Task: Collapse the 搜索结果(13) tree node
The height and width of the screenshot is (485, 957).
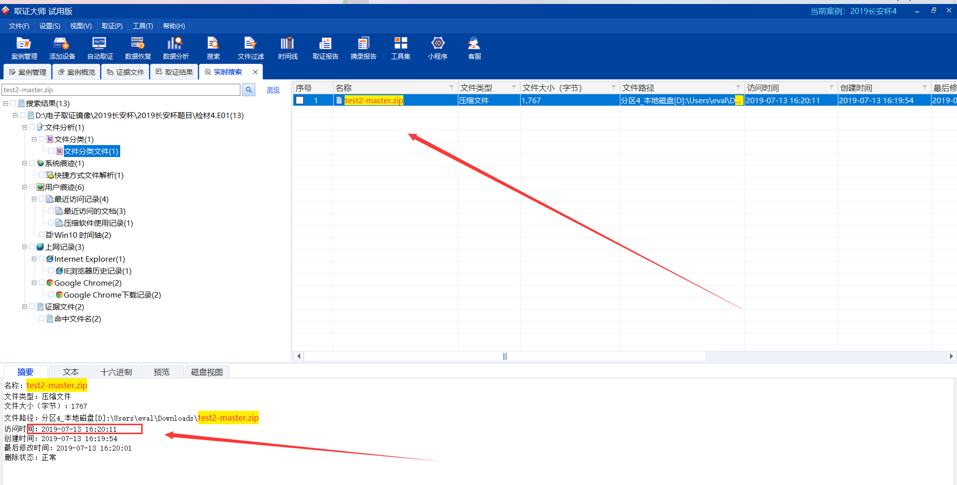Action: pyautogui.click(x=5, y=103)
